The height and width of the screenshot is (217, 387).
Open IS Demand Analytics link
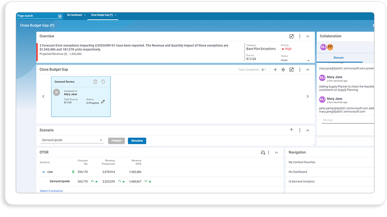coord(302,181)
